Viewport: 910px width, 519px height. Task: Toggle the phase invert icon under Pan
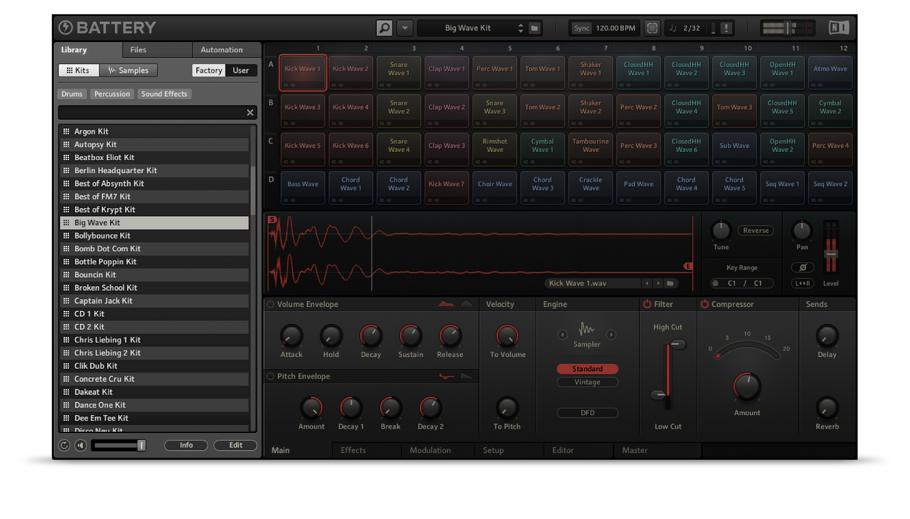803,267
